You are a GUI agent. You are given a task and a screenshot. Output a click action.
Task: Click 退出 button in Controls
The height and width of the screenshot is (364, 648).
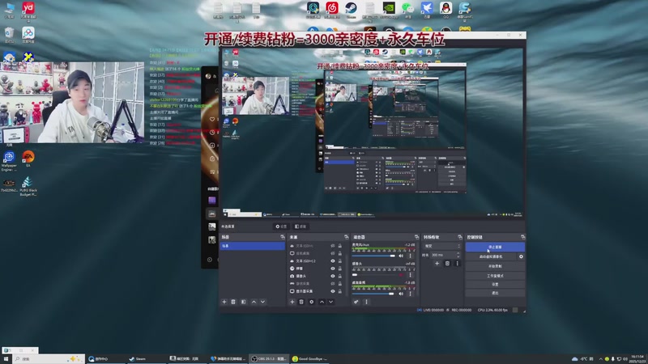(x=495, y=293)
